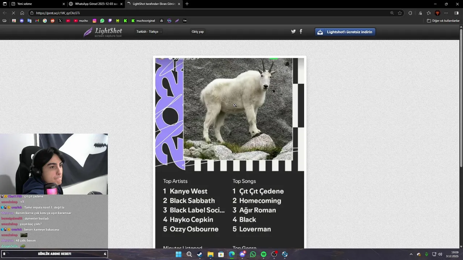Click Hayko Cepkin artist text
The width and height of the screenshot is (463, 260).
click(191, 220)
